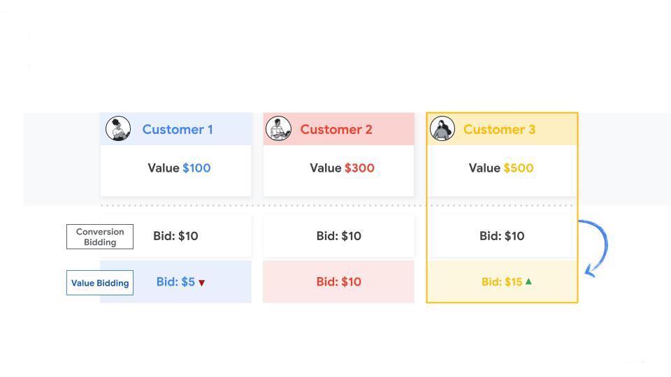The width and height of the screenshot is (671, 377).
Task: Click Customer 3 avatar icon
Action: click(442, 129)
